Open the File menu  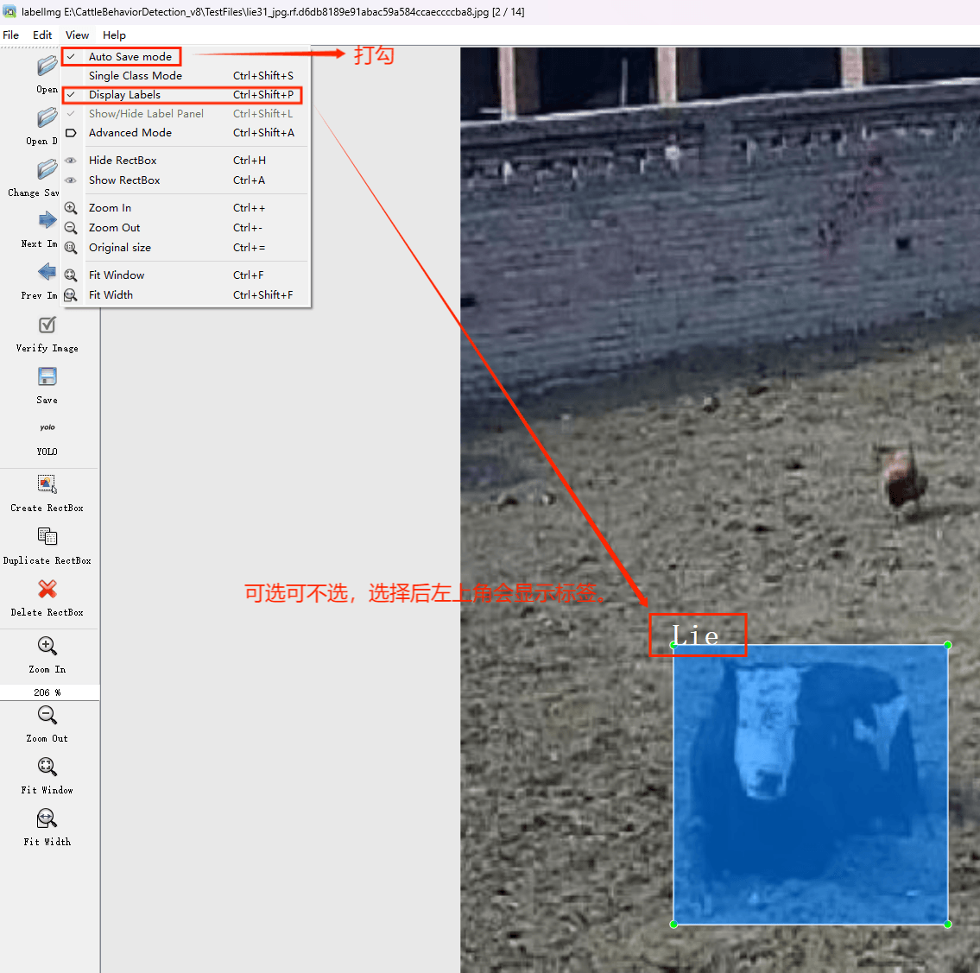click(x=10, y=35)
